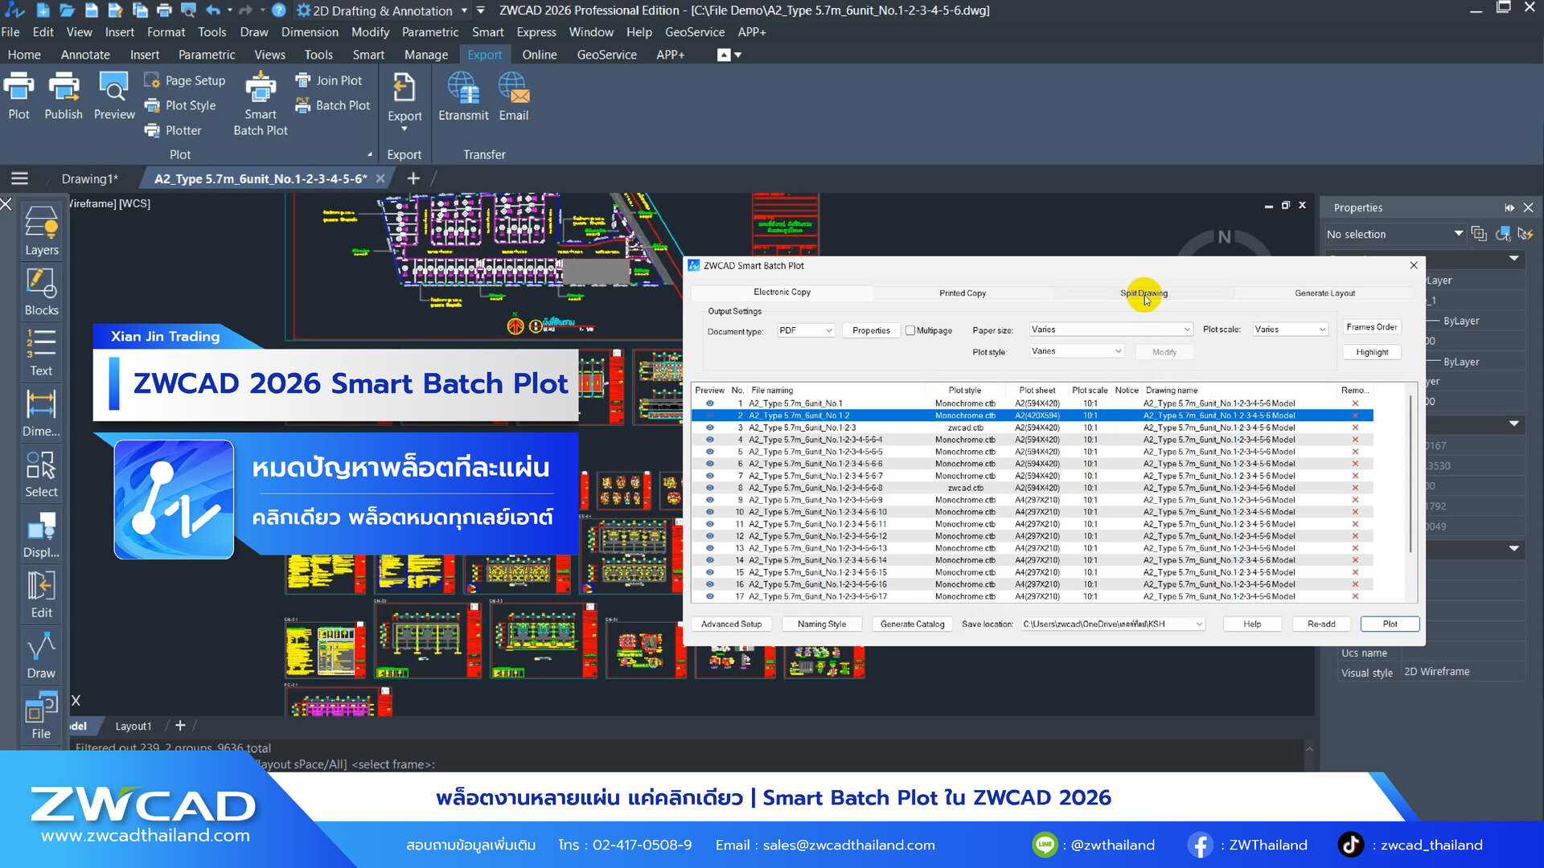The image size is (1544, 868).
Task: Switch to the Generate Layout tab
Action: [1324, 293]
